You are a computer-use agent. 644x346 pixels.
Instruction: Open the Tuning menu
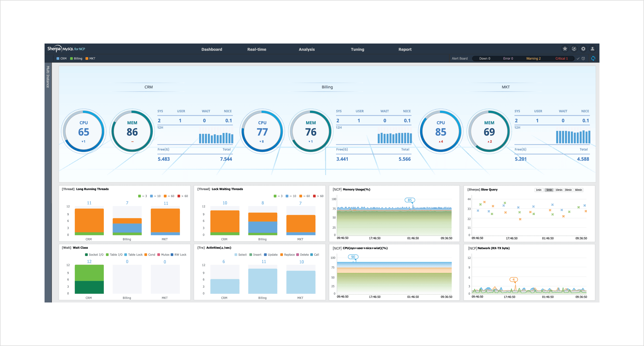click(x=357, y=49)
